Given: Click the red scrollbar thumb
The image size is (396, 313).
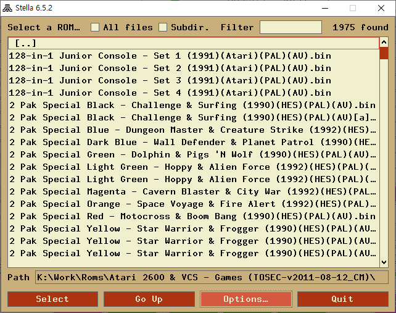Looking at the screenshot, I should click(x=384, y=53).
